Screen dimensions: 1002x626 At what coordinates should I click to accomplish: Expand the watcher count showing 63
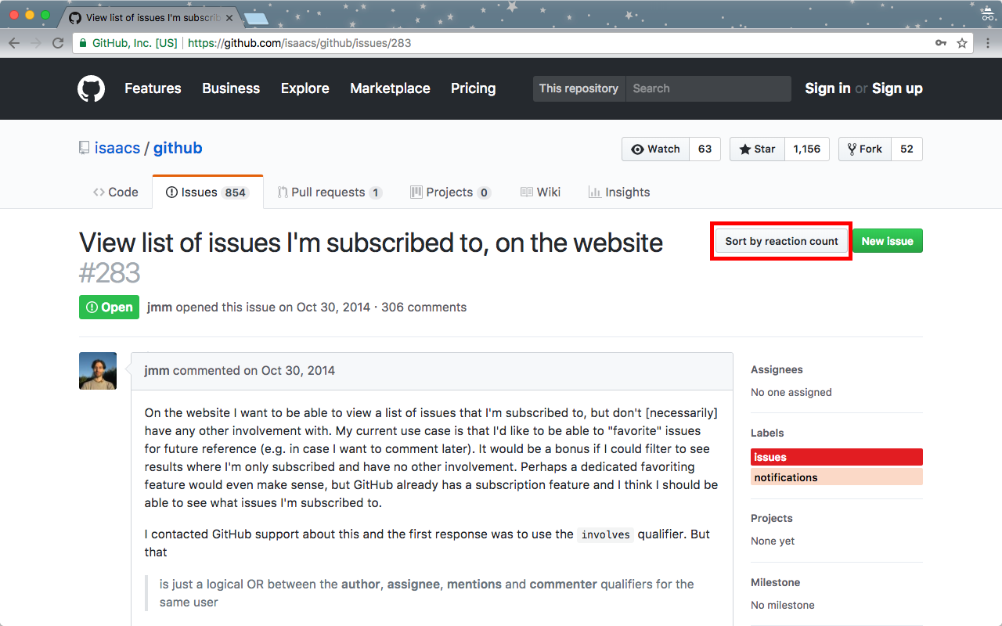[x=704, y=149]
